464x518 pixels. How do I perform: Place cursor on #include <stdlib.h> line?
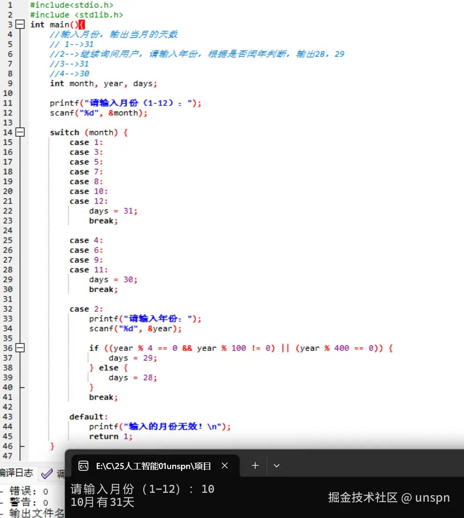[x=76, y=15]
